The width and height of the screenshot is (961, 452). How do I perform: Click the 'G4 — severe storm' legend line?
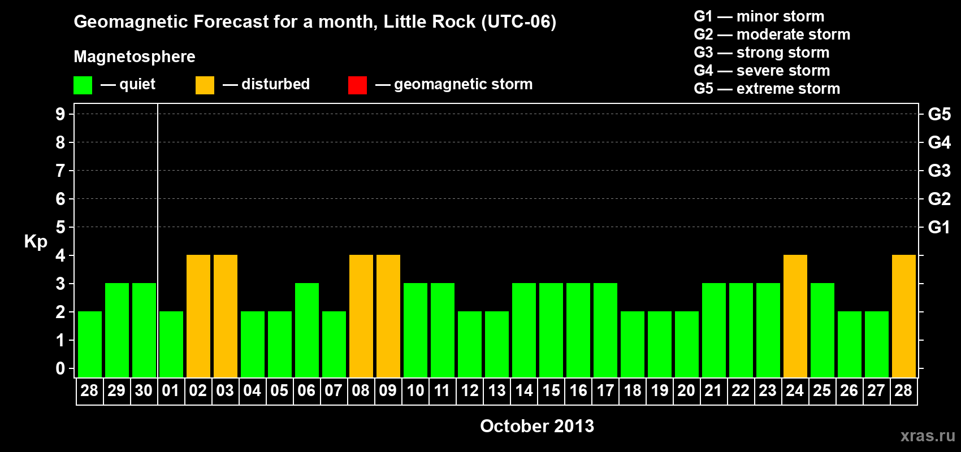coord(761,71)
